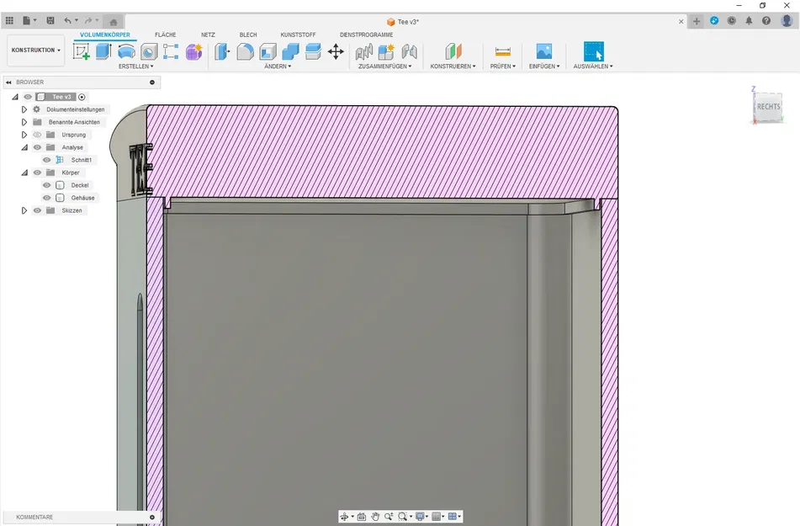Collapse the Analyse node
800x526 pixels.
[24, 147]
